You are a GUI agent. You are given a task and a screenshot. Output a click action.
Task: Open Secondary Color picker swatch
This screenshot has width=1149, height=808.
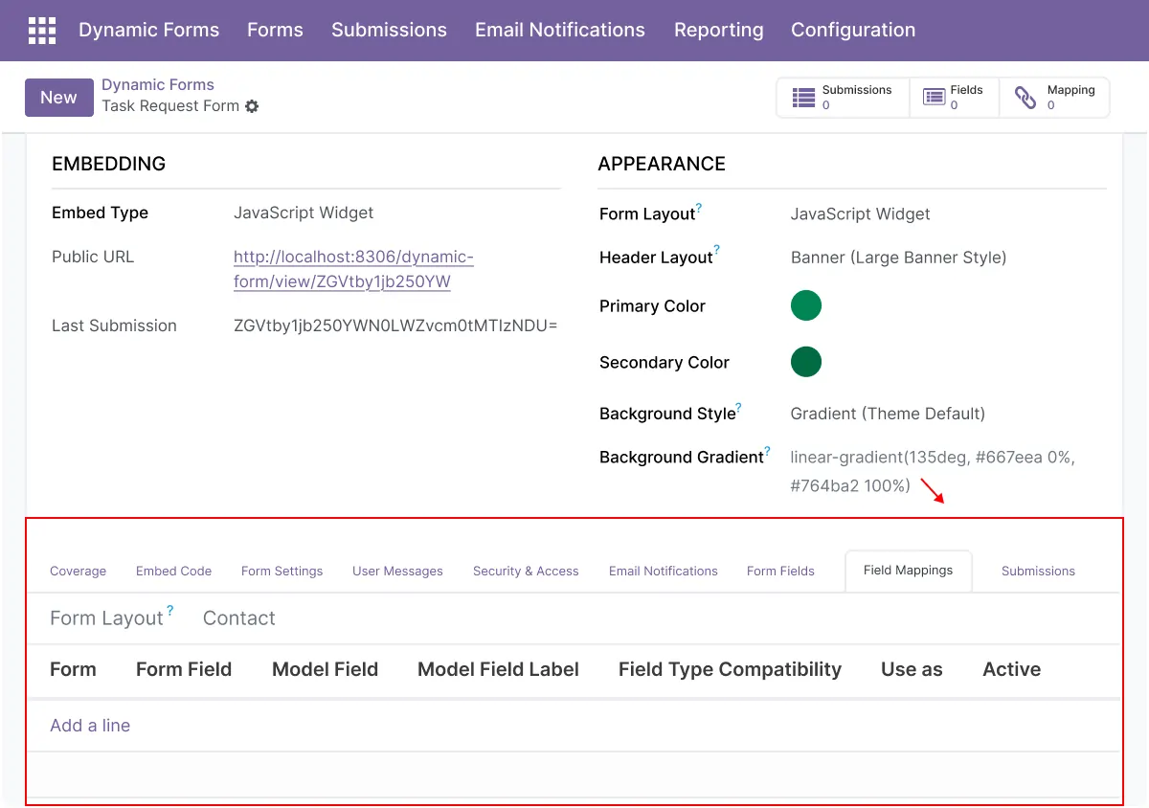tap(806, 362)
